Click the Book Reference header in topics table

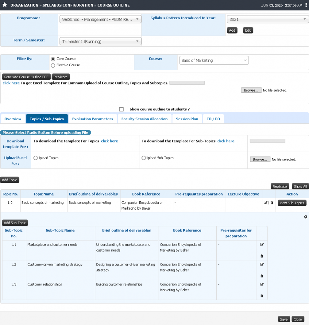[x=146, y=194]
